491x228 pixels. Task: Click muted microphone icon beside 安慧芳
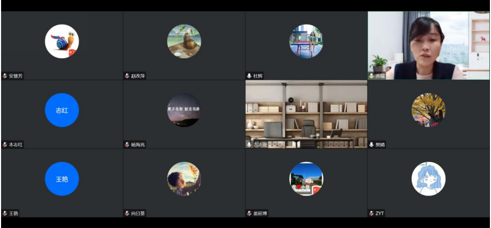point(5,76)
